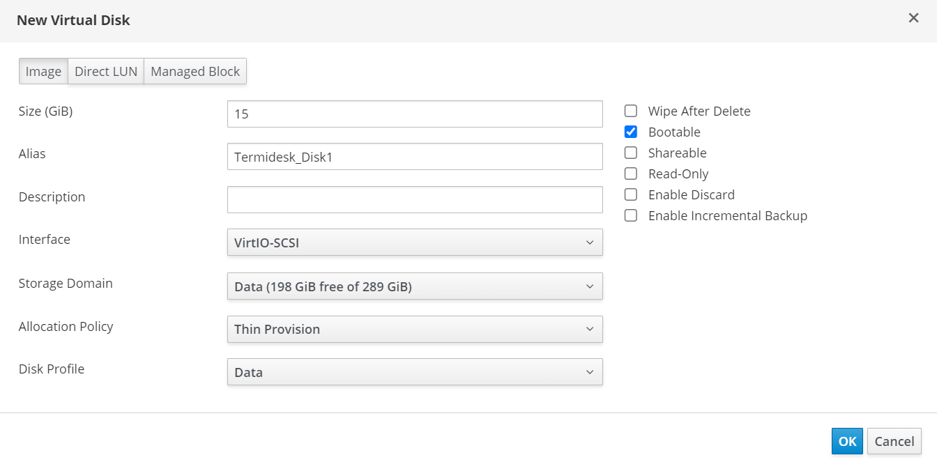Click the Alias text field

point(415,157)
